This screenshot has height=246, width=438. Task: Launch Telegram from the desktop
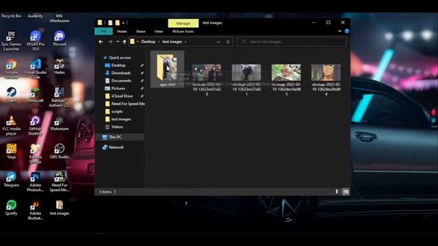click(x=11, y=179)
